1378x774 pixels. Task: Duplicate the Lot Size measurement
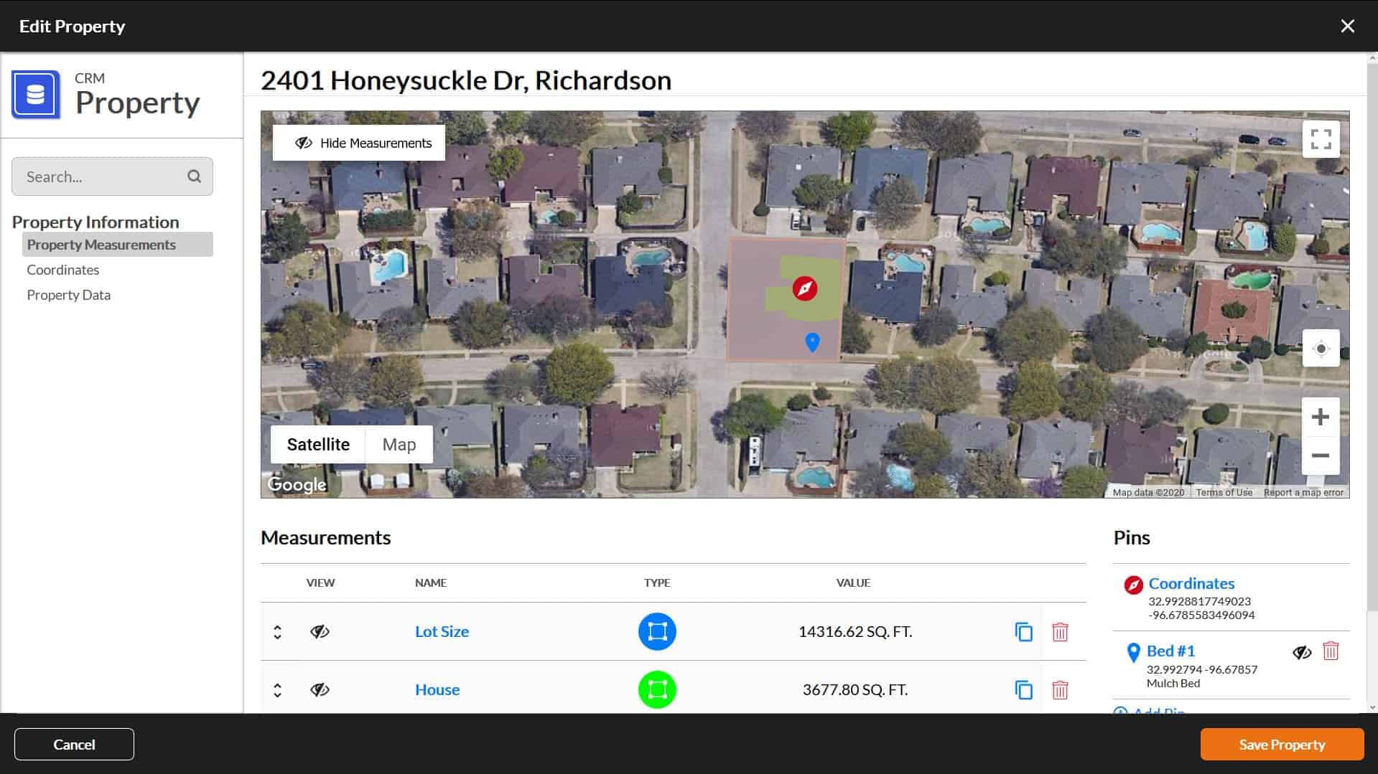[1023, 632]
